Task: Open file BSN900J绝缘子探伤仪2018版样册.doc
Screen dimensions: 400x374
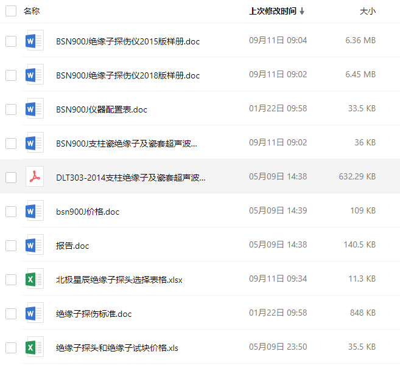Action: [x=128, y=75]
